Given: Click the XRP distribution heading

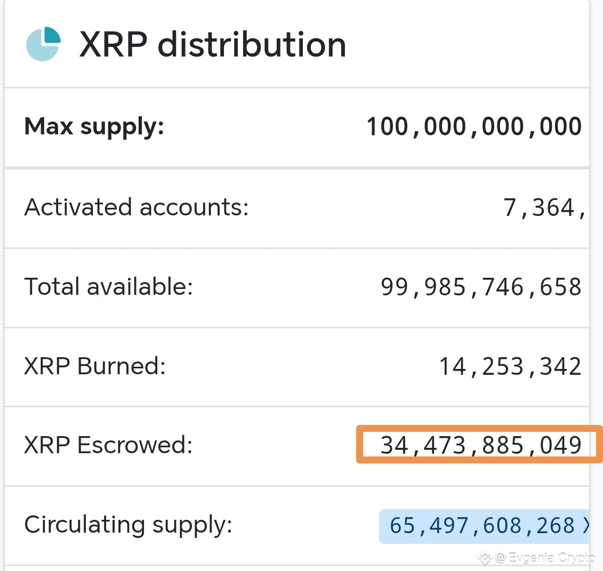Looking at the screenshot, I should click(x=213, y=44).
